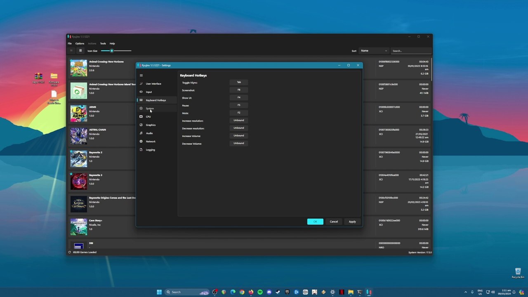Rebind the Pause hotkey (F5)

239,105
